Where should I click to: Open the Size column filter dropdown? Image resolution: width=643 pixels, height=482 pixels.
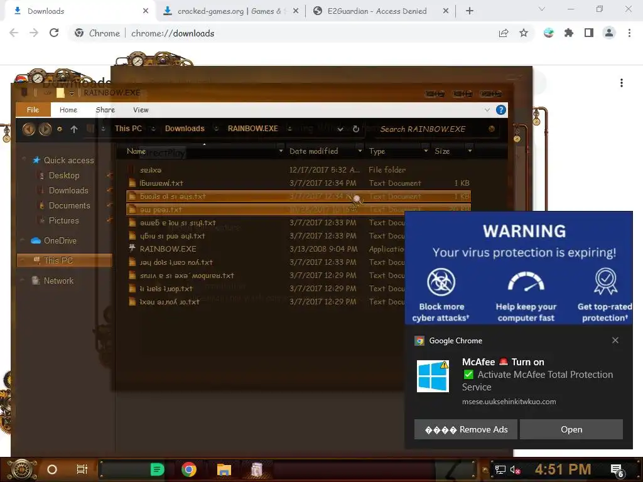pyautogui.click(x=470, y=151)
